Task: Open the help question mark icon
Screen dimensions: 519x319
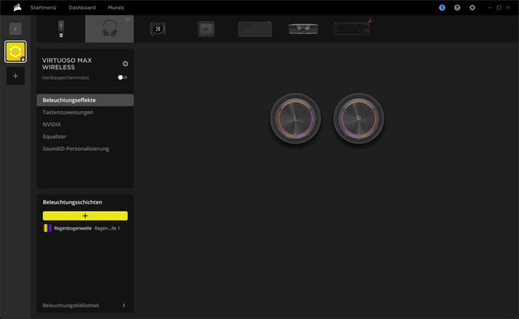Action: [457, 8]
